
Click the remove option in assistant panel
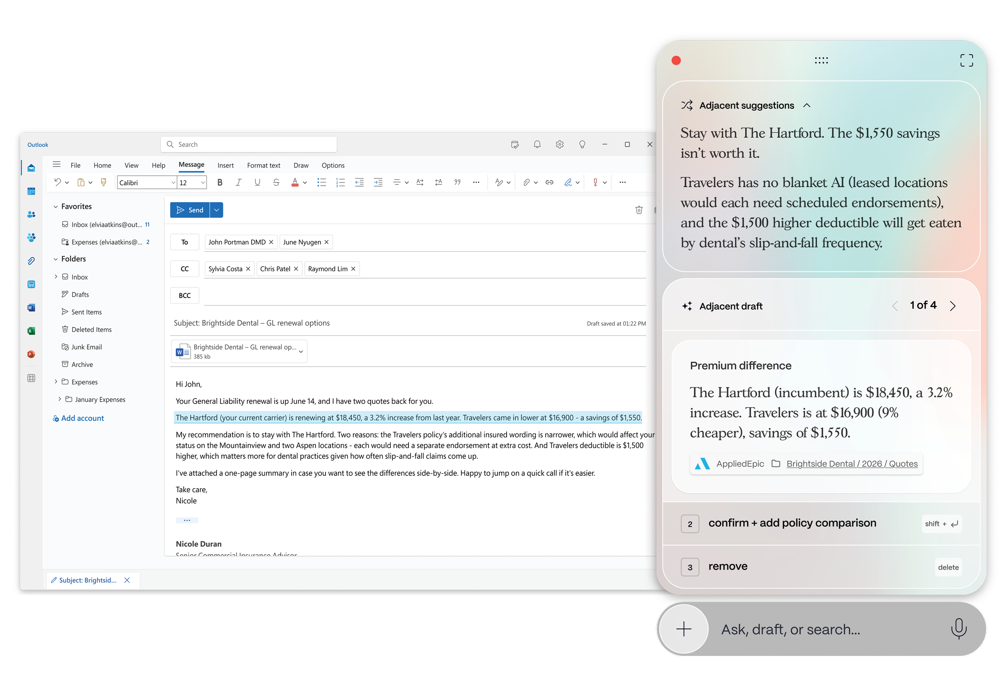click(821, 567)
